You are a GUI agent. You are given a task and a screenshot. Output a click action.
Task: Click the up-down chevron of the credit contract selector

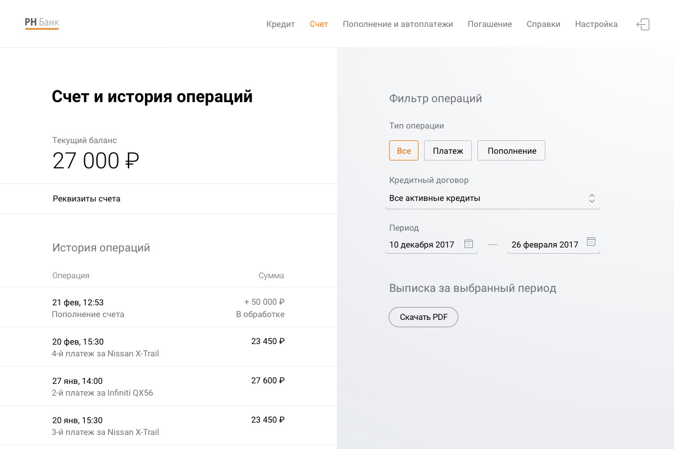coord(591,199)
